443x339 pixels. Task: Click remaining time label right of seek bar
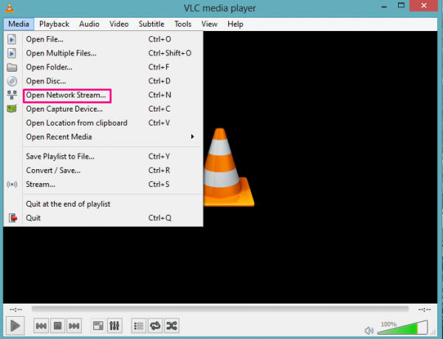coord(425,309)
